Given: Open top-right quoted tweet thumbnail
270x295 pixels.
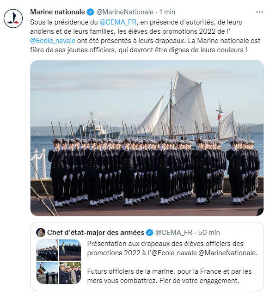Looking at the screenshot, I should point(70,250).
